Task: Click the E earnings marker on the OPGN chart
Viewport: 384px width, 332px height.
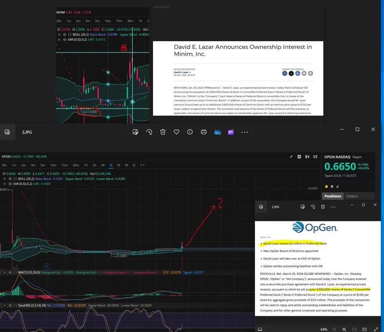Action: [46, 267]
